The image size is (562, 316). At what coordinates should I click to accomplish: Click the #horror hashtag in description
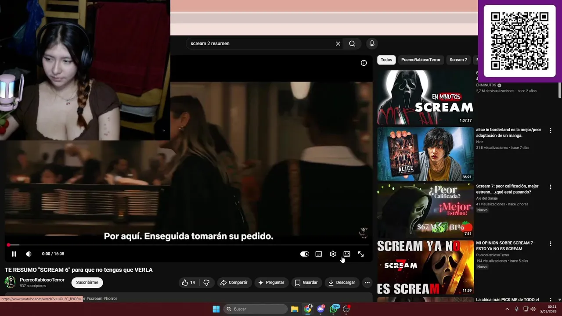tap(111, 298)
